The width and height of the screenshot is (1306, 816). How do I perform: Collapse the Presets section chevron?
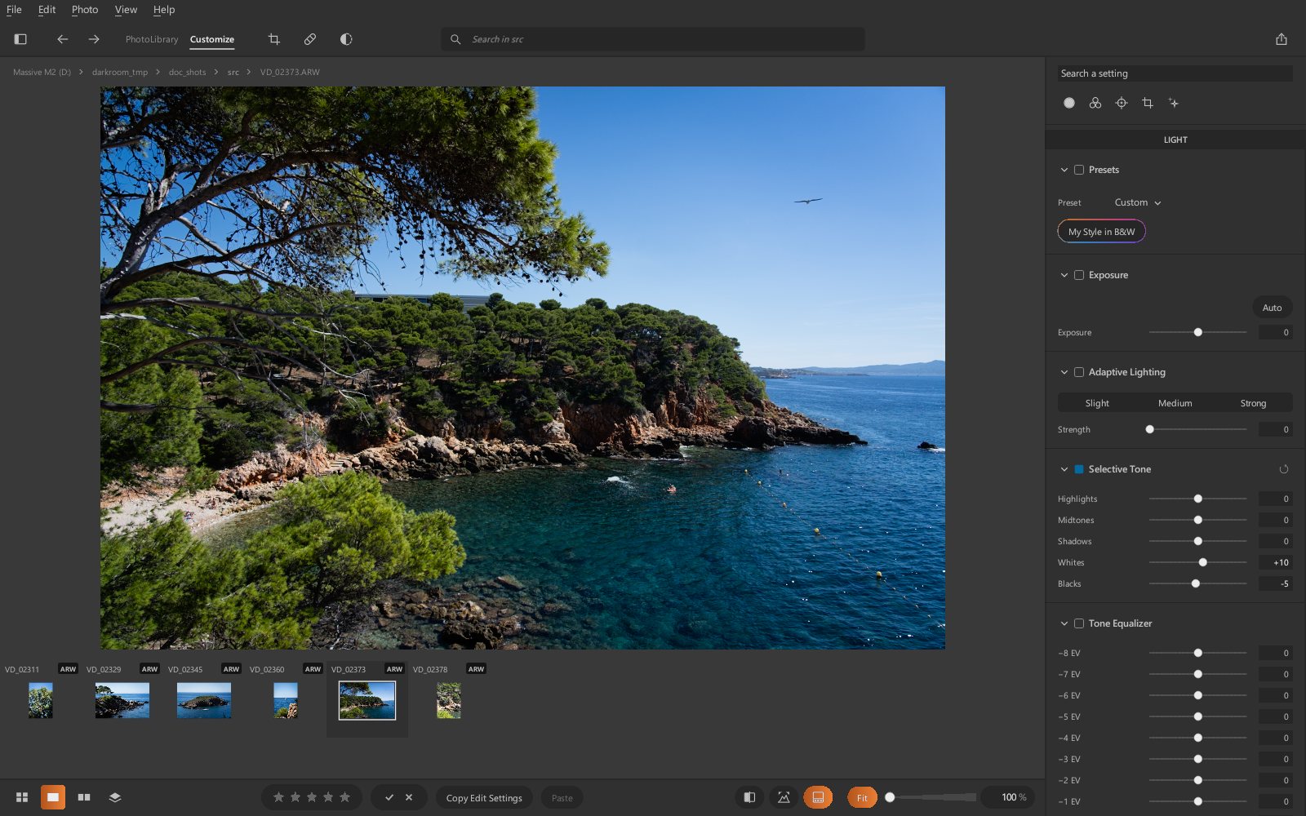coord(1064,170)
